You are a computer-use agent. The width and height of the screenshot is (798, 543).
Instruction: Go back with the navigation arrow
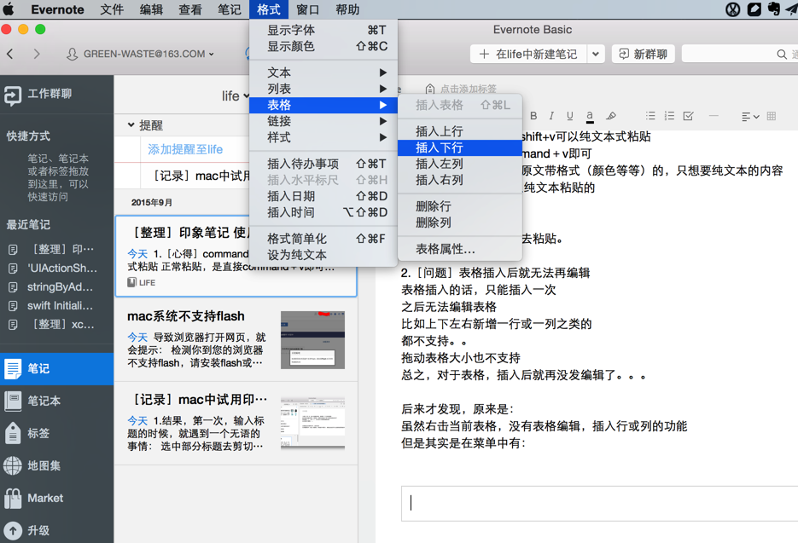[x=10, y=54]
